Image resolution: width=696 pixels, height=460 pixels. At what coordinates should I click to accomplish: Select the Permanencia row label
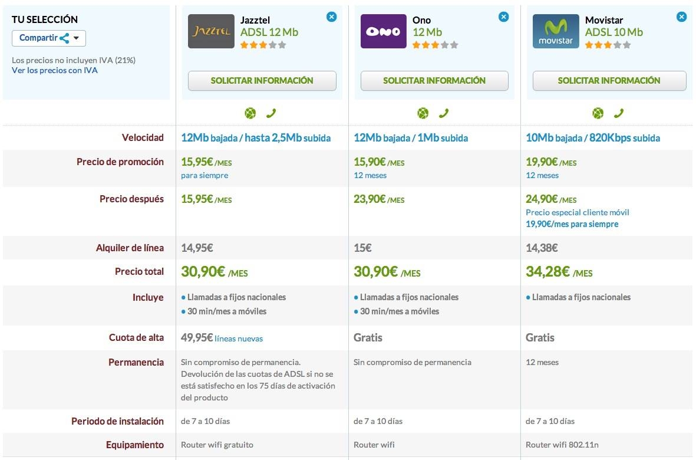coord(136,362)
